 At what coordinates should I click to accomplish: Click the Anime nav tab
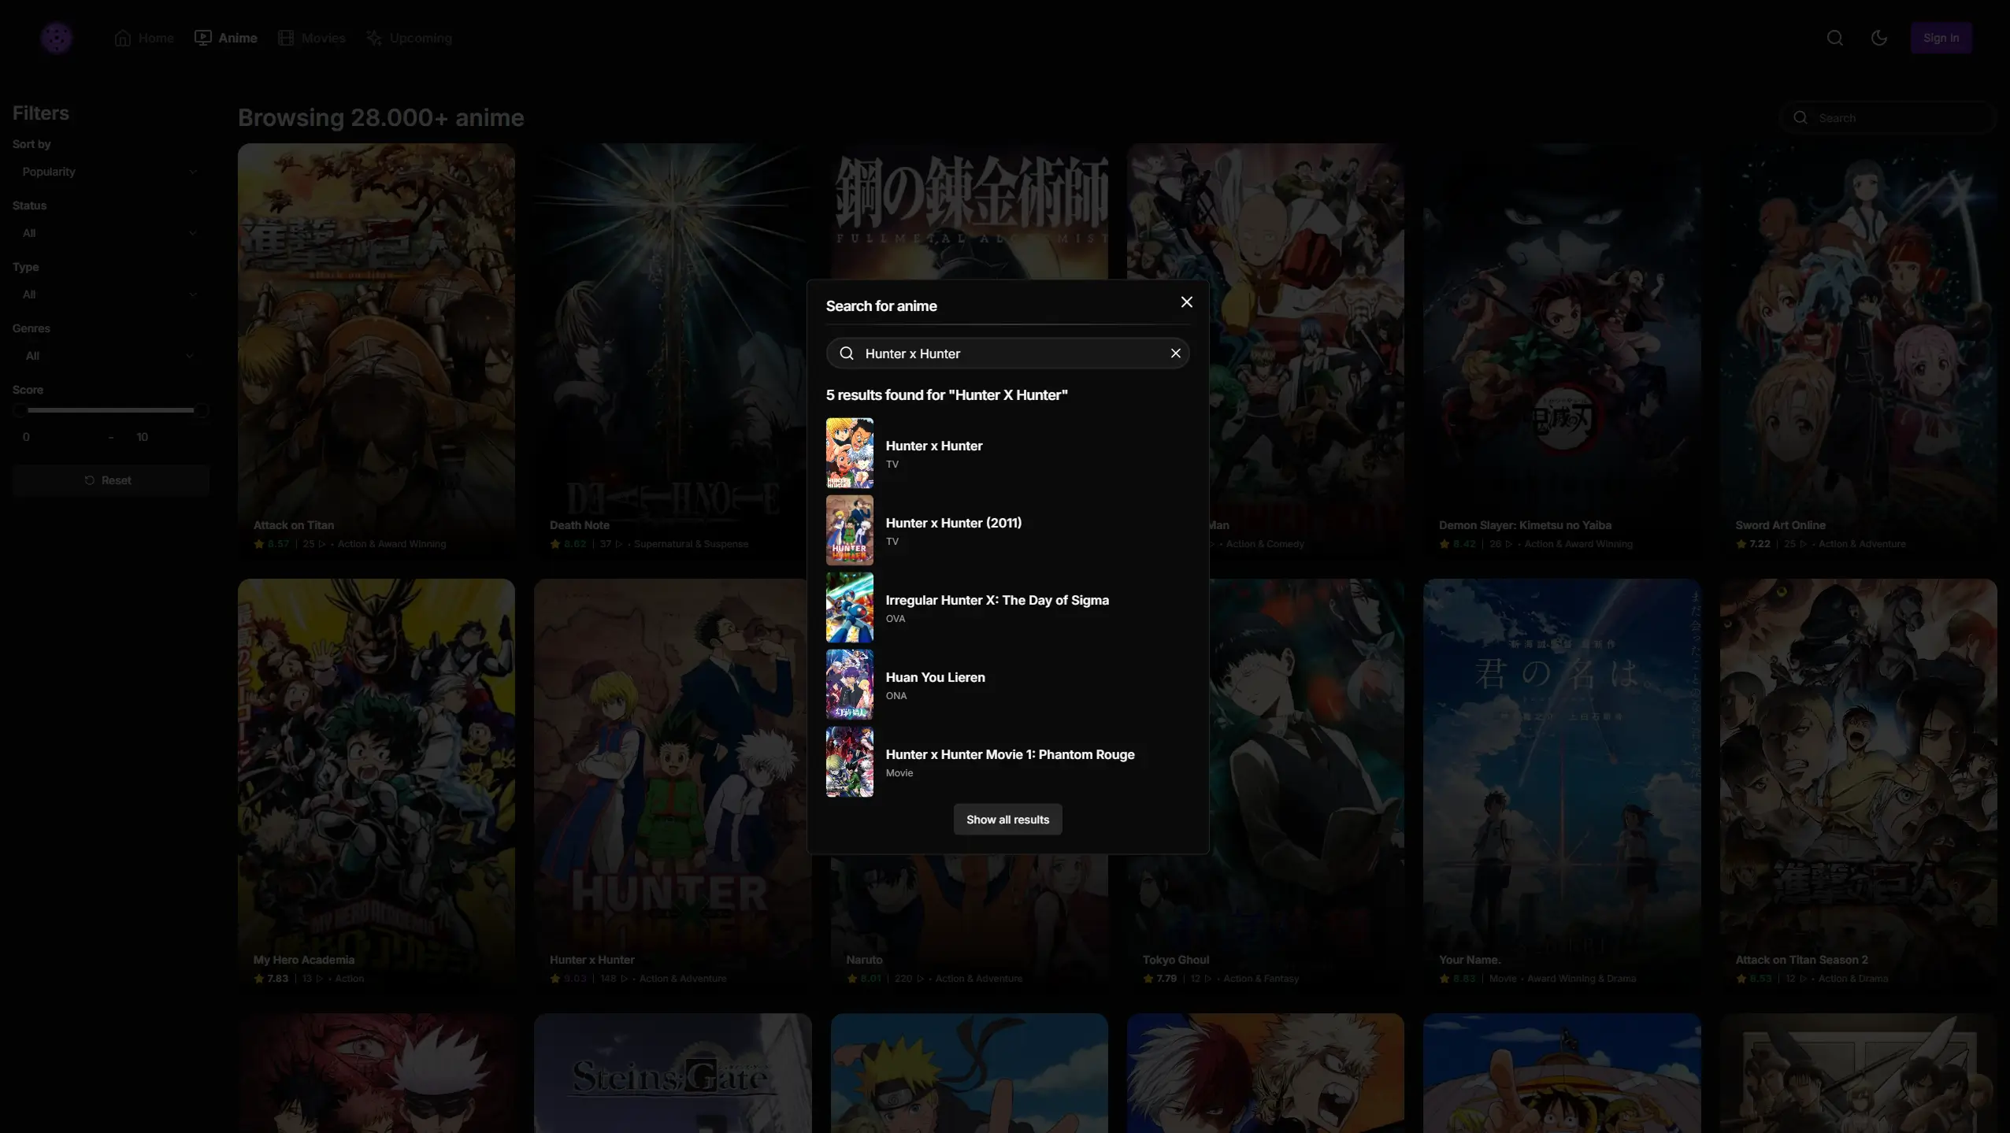point(226,38)
